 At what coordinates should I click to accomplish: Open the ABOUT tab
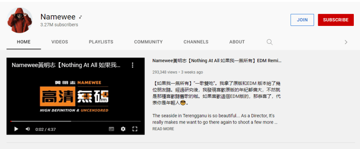[x=237, y=42]
